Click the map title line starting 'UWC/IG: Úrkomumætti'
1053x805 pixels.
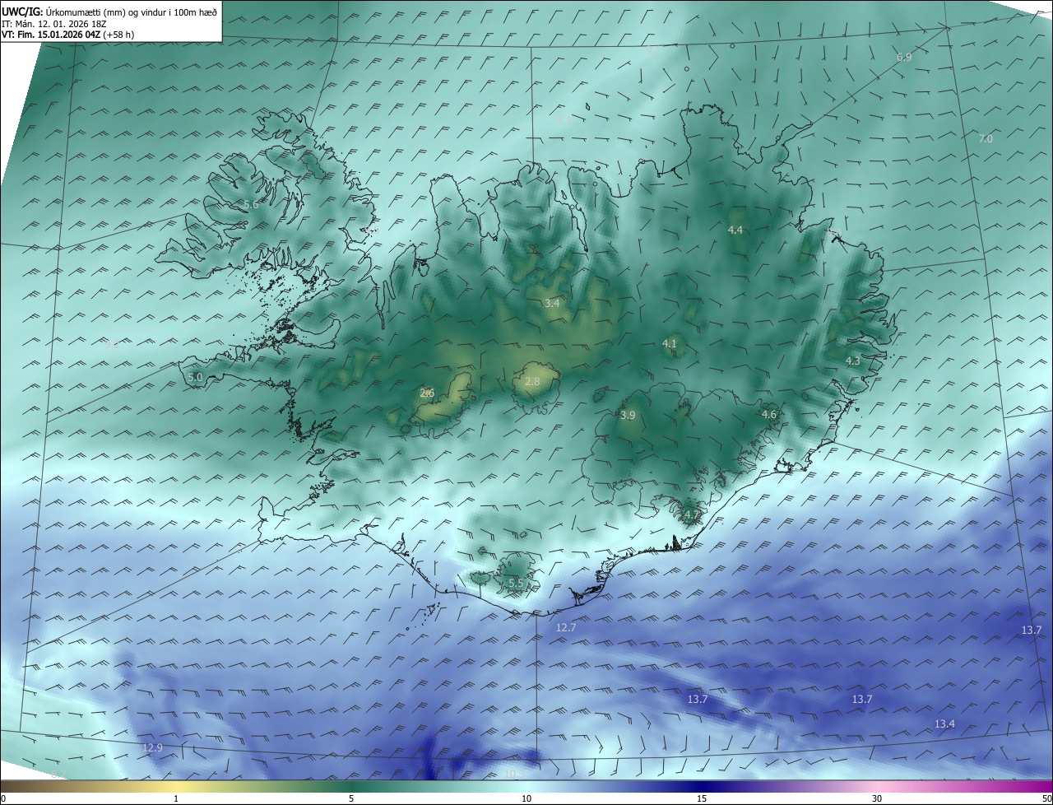(109, 12)
